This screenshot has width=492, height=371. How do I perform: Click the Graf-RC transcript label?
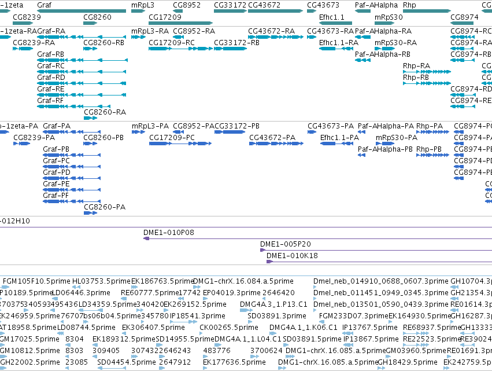pos(51,65)
